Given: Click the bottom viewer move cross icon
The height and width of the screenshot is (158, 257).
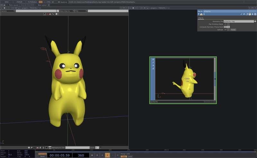Looking at the screenshot, I should pyautogui.click(x=29, y=148).
